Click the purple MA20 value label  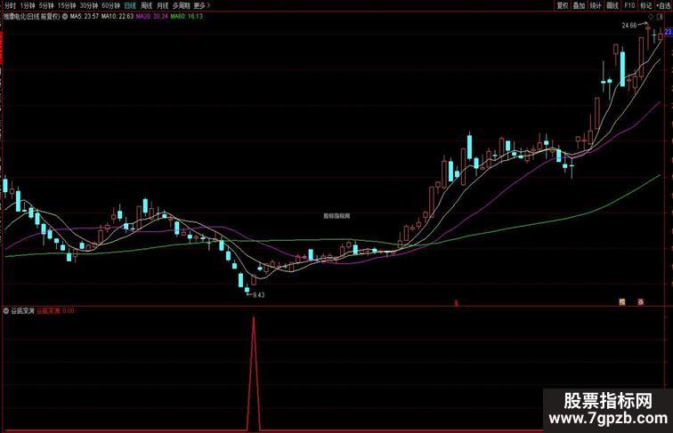tap(152, 16)
